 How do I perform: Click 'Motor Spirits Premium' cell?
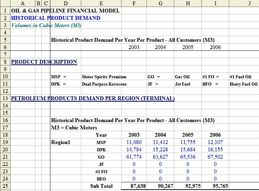104,77
